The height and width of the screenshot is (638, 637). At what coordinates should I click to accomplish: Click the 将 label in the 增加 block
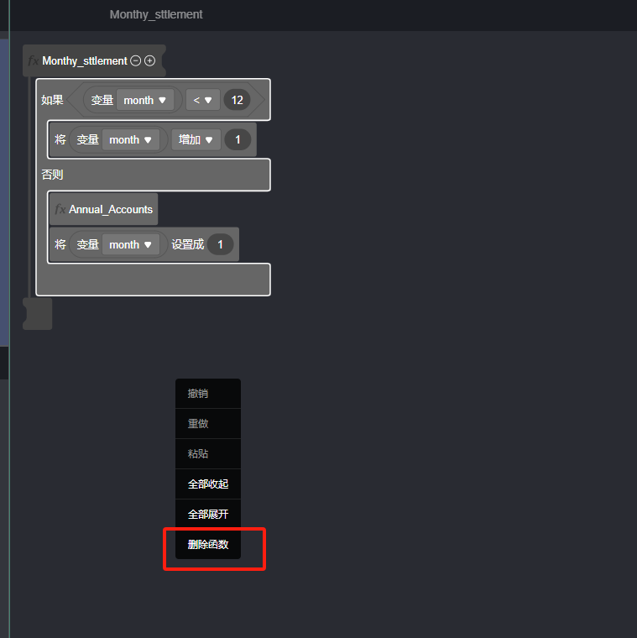point(60,140)
